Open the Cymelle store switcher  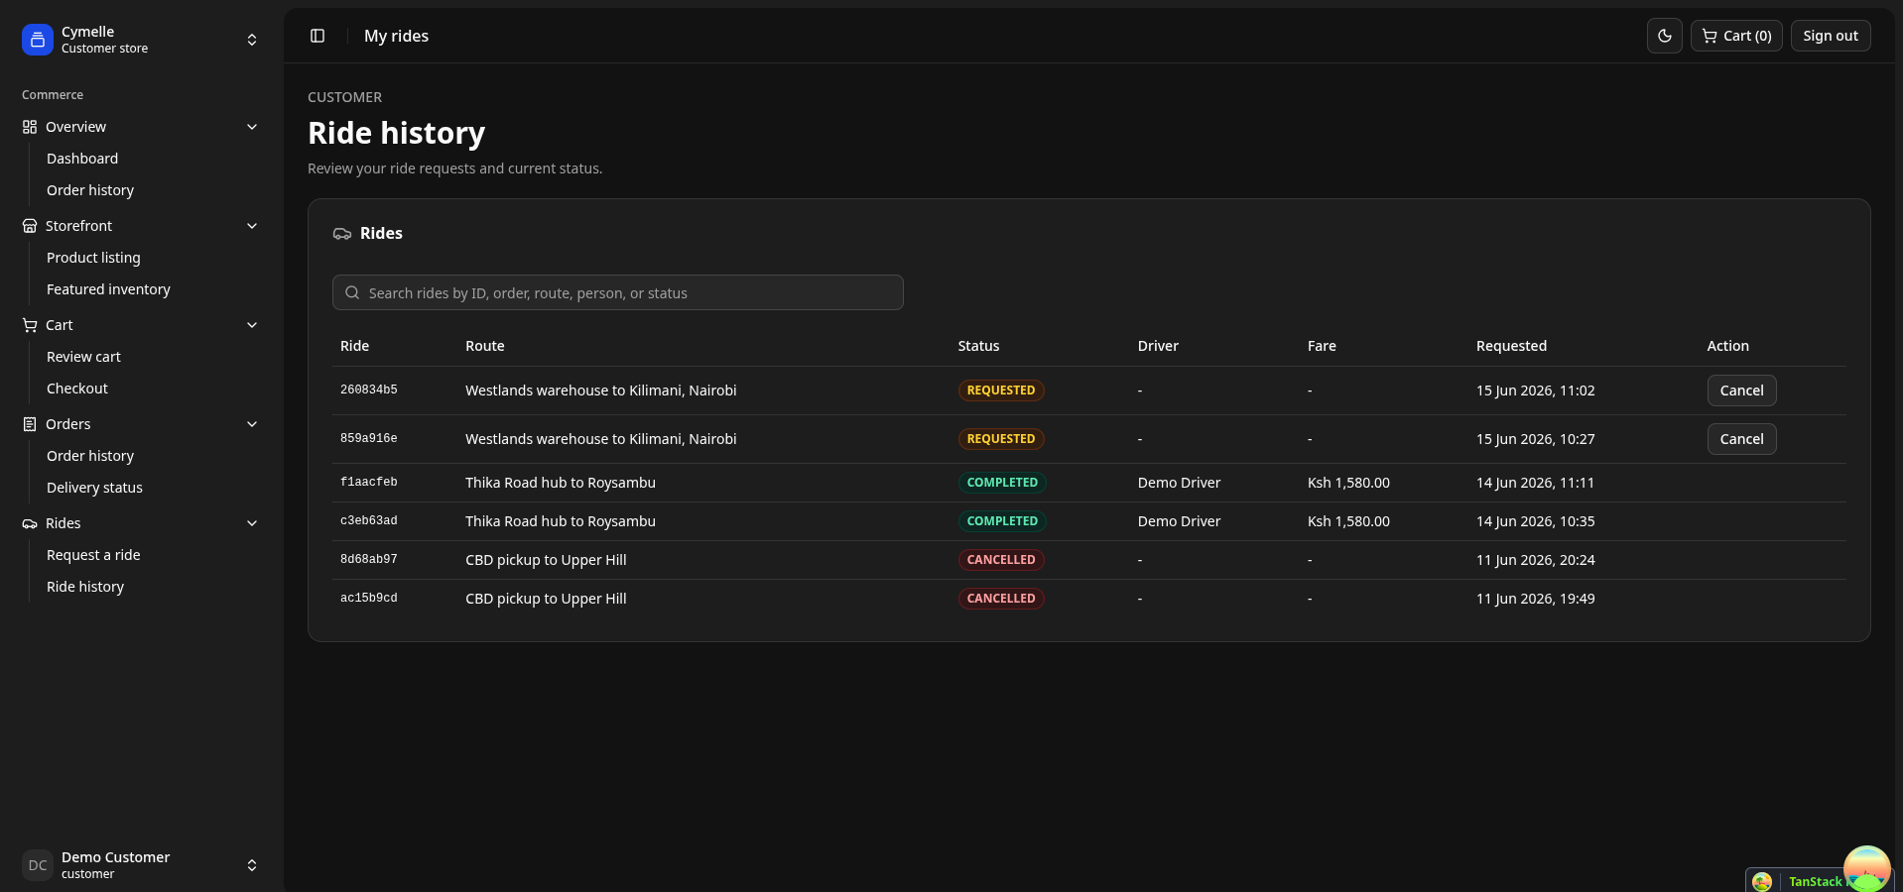[141, 40]
